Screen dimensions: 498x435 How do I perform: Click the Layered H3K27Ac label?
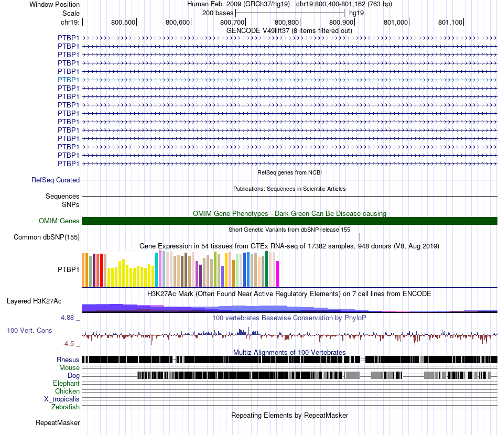(x=34, y=301)
